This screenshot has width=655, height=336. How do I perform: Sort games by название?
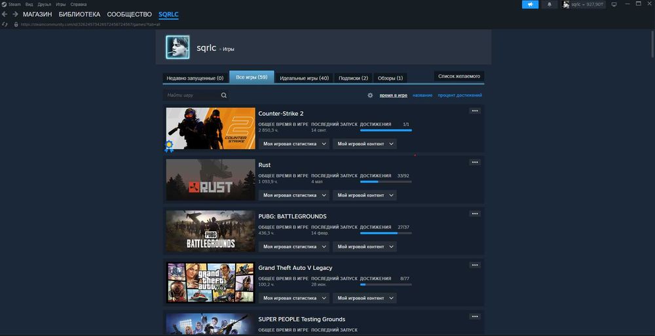pos(422,95)
